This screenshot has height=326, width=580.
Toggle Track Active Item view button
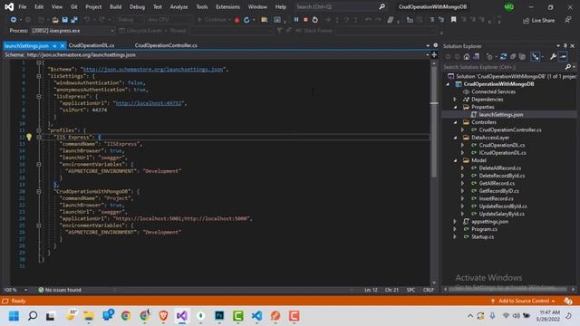click(536, 56)
